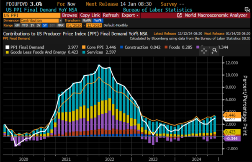Click the Construction blue legend swatch
Image resolution: width=252 pixels, height=162 pixels.
[122, 47]
